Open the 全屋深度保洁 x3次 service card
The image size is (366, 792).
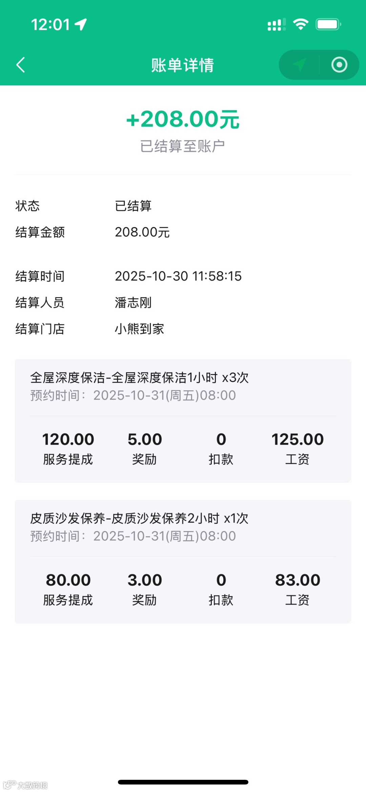click(x=183, y=421)
